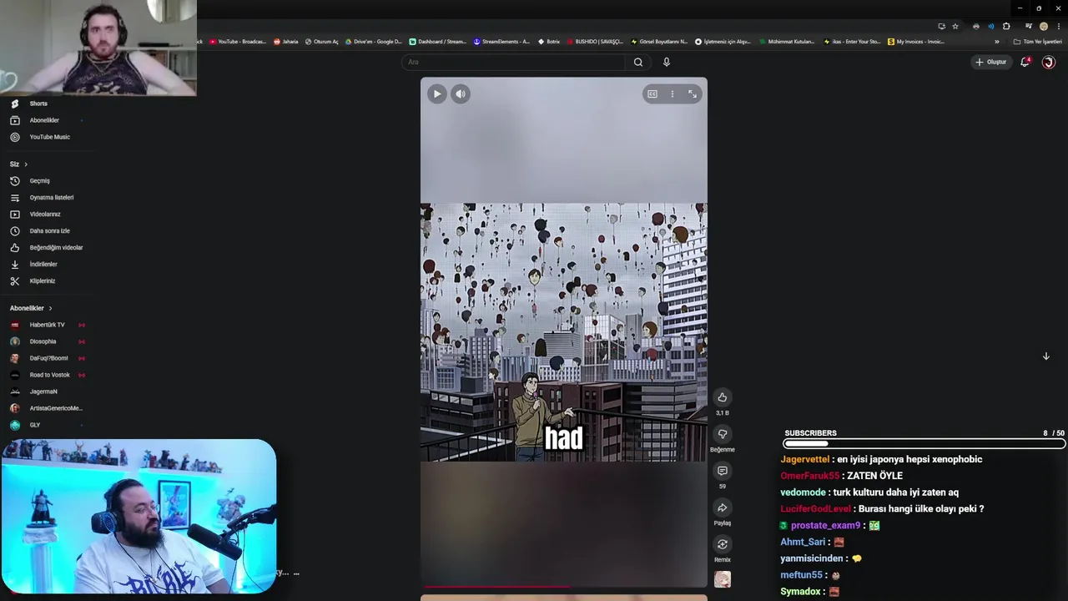Open BUSHIDO | SAVAŞÇI bookmark
The image size is (1068, 601).
[595, 42]
